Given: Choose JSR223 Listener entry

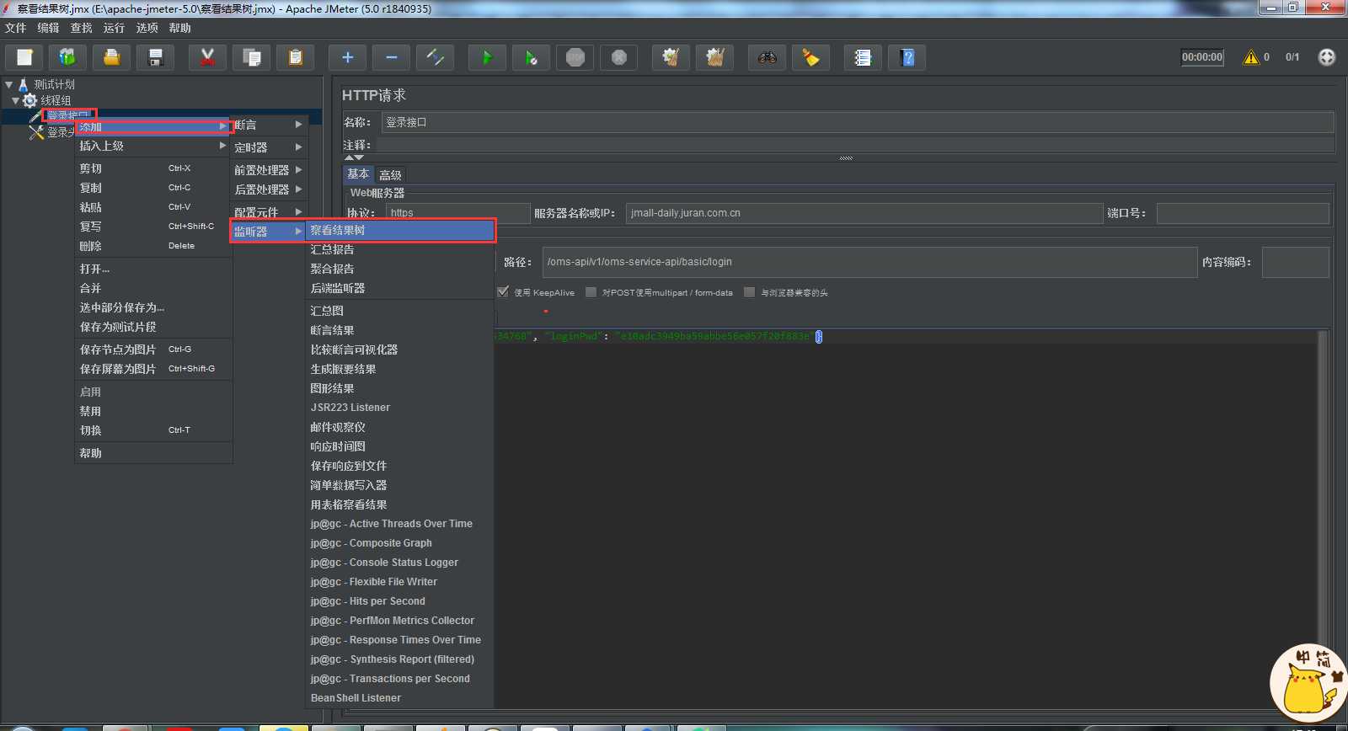Looking at the screenshot, I should click(400, 408).
